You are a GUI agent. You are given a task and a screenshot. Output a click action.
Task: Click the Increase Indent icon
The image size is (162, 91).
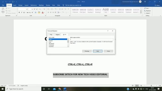62,9
